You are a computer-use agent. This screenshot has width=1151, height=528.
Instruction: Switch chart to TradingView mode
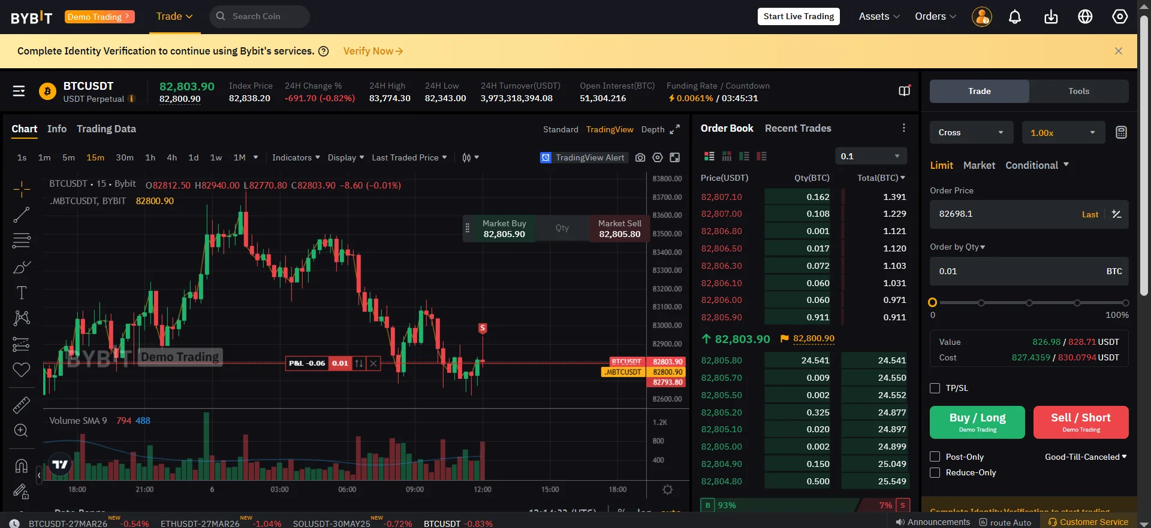(x=610, y=129)
